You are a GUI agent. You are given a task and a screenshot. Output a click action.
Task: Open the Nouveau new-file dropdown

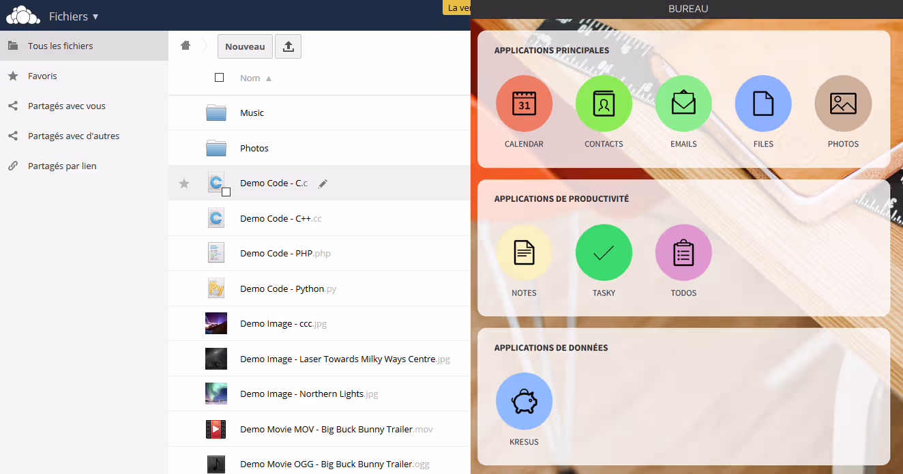point(245,46)
